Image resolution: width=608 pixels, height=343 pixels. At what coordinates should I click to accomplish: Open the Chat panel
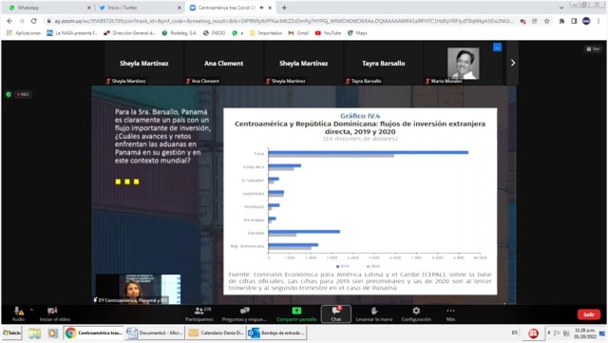[x=335, y=314]
